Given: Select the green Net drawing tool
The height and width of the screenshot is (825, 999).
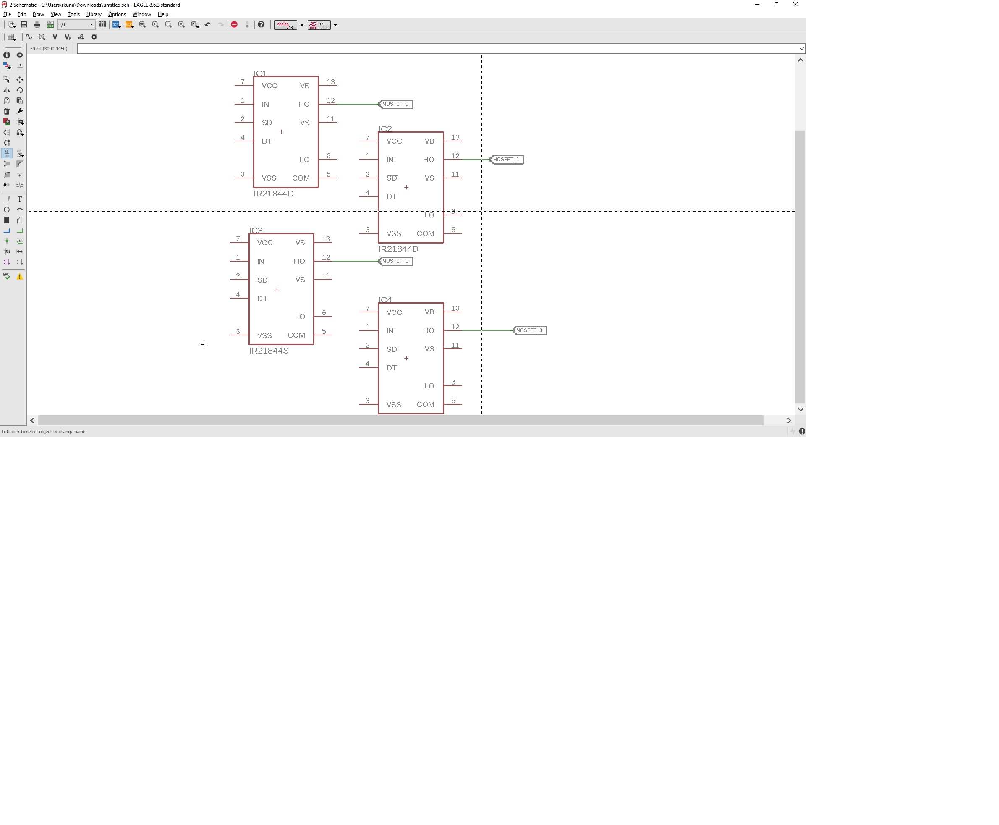Looking at the screenshot, I should [19, 231].
